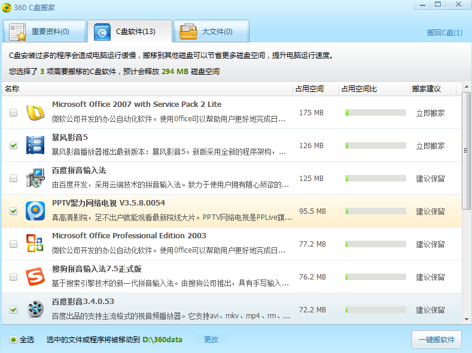
Task: Select the 175 MB size cell
Action: (x=311, y=113)
